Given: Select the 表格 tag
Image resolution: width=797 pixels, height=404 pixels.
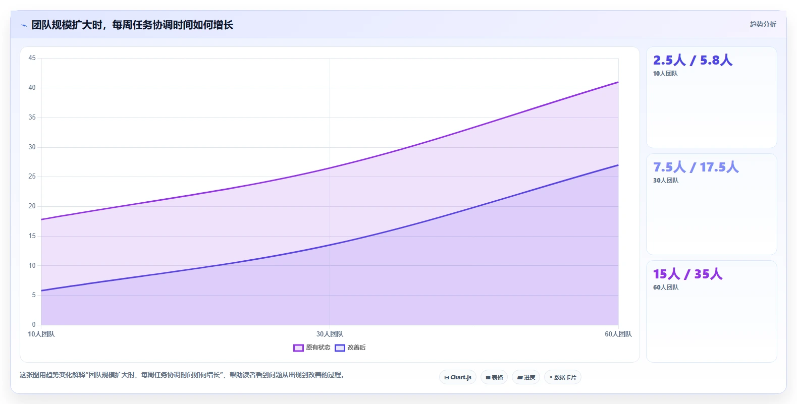Looking at the screenshot, I should pos(494,377).
